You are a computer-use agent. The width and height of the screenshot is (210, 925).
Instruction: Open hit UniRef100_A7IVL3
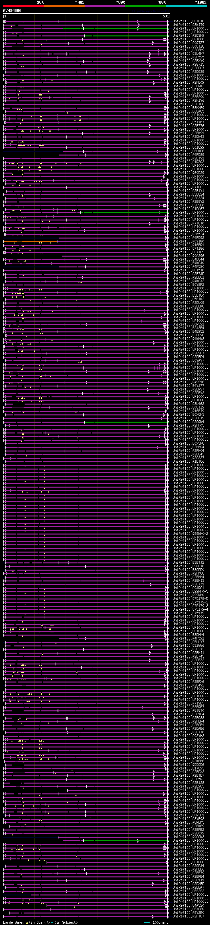point(188,704)
